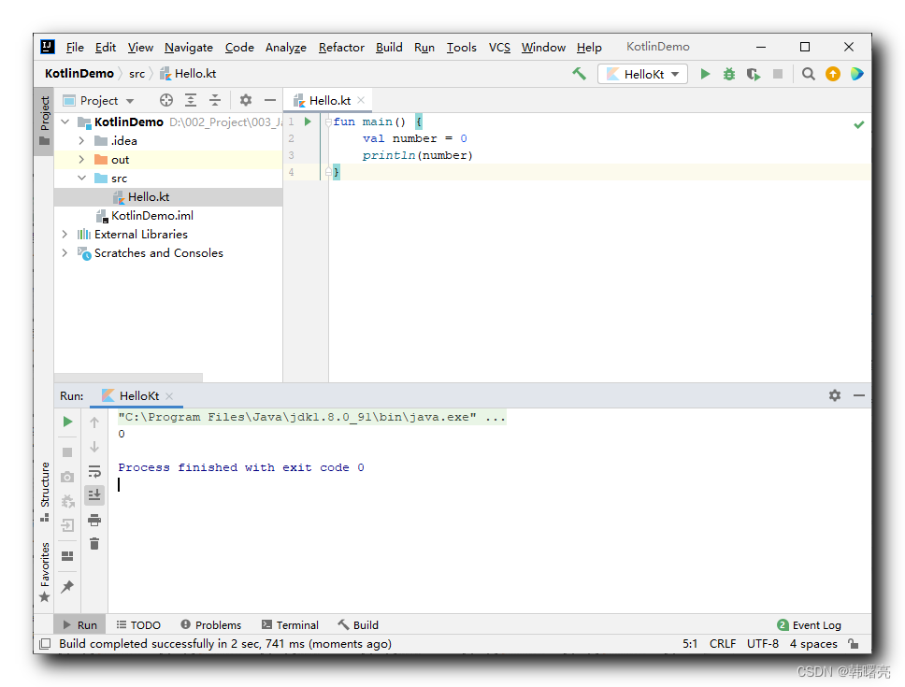Collapse the src folder
Image resolution: width=905 pixels, height=687 pixels.
point(81,178)
